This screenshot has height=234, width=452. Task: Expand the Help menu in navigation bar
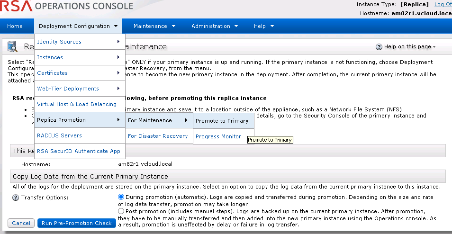pos(263,26)
